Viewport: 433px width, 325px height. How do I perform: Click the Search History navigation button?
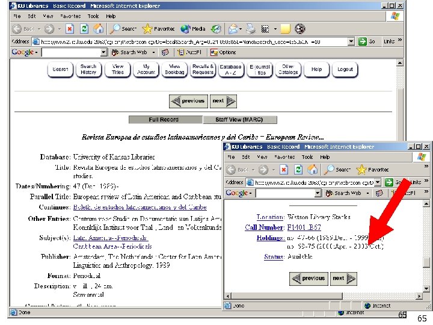click(88, 69)
